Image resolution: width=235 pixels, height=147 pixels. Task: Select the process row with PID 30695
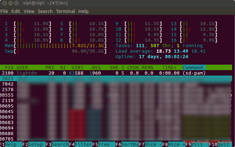[116, 106]
